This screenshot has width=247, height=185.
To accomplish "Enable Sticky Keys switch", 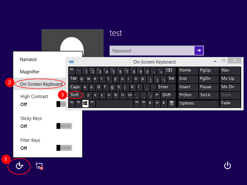I will 65,126.
